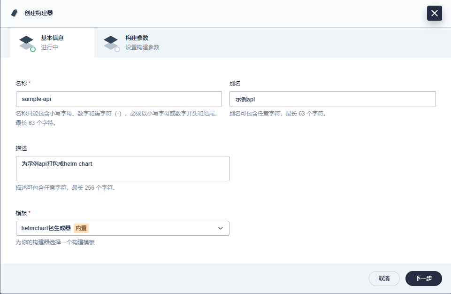Click the 构建参数 step layers icon
The width and height of the screenshot is (451, 294).
pyautogui.click(x=111, y=42)
